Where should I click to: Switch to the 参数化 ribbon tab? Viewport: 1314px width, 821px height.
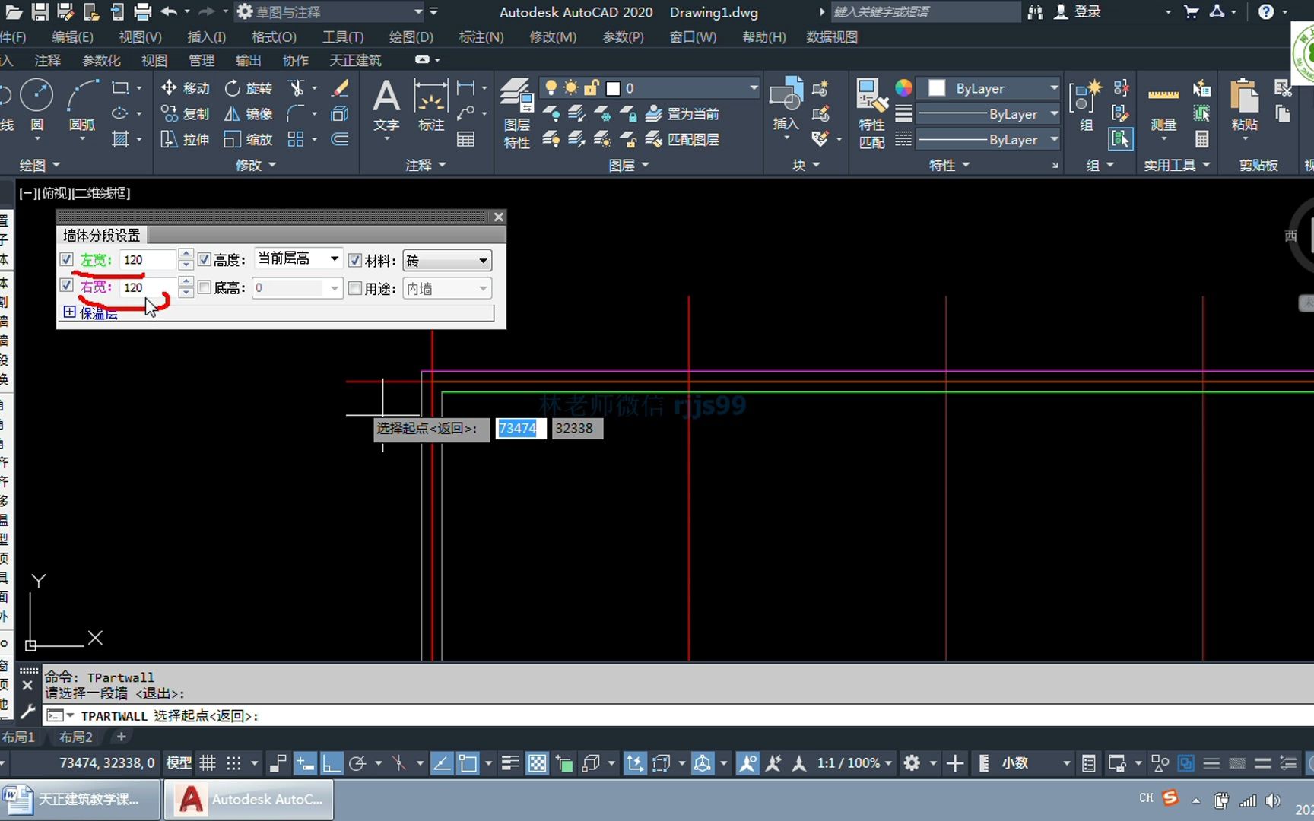point(101,60)
